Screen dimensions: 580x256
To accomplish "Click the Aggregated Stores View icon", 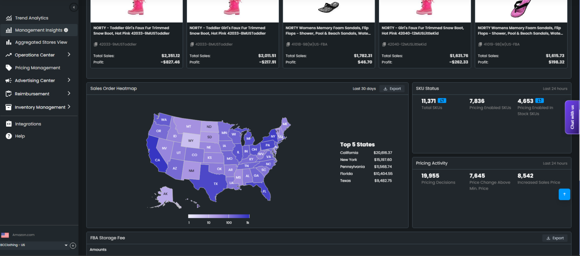I will [8, 42].
